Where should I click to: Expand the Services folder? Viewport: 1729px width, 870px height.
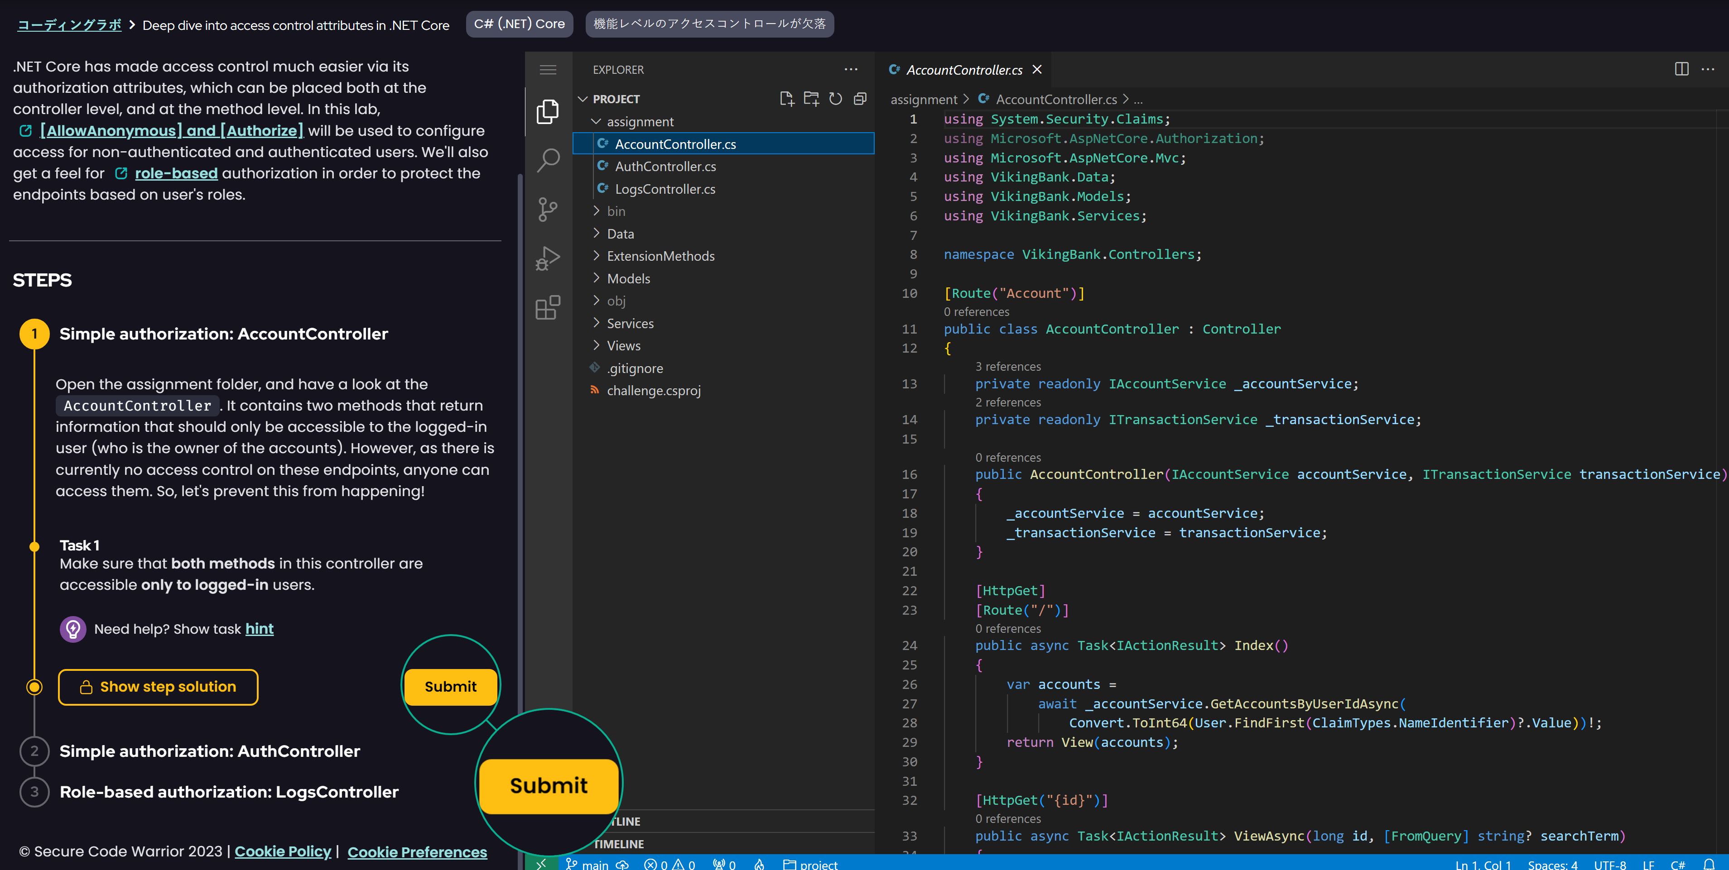tap(595, 323)
